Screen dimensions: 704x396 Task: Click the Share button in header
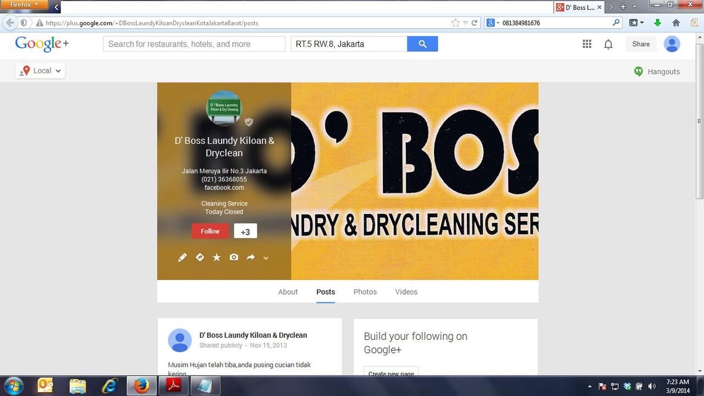click(x=641, y=44)
